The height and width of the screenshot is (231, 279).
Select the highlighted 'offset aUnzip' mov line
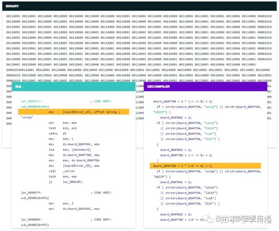point(73,112)
